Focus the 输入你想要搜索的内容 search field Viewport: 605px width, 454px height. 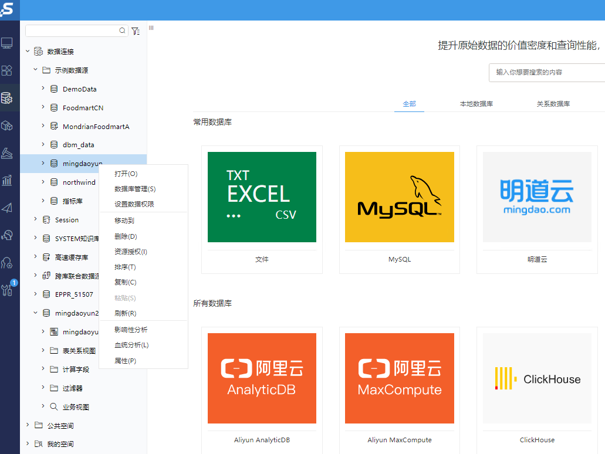pos(547,73)
